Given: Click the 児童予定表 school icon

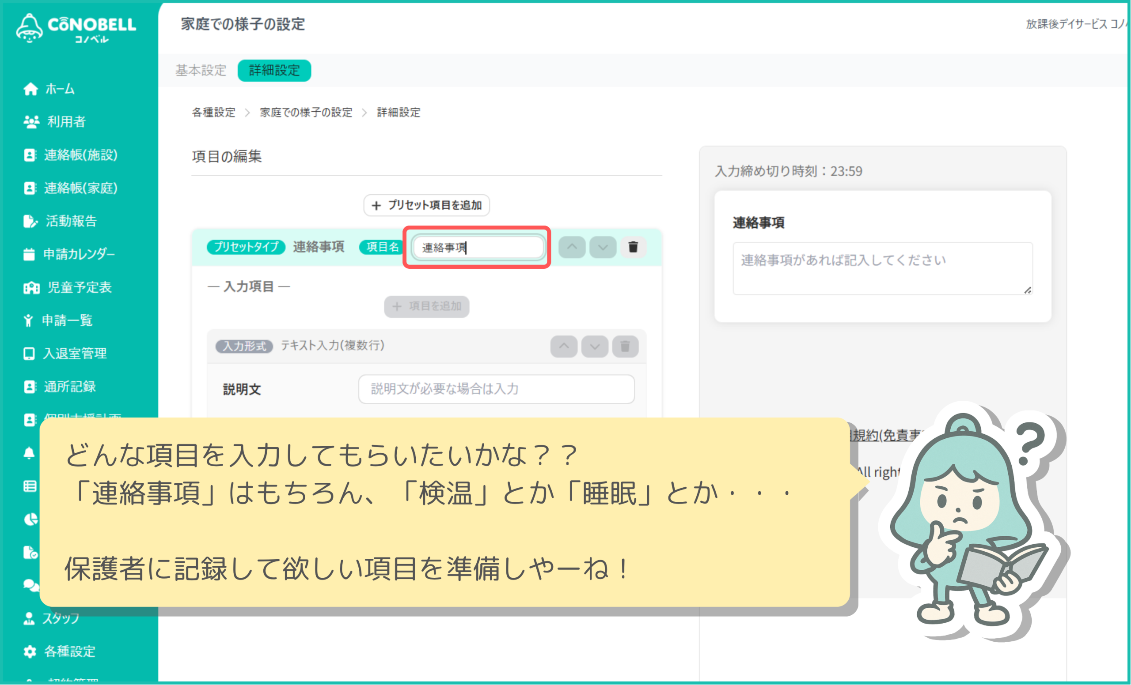Looking at the screenshot, I should pyautogui.click(x=31, y=288).
